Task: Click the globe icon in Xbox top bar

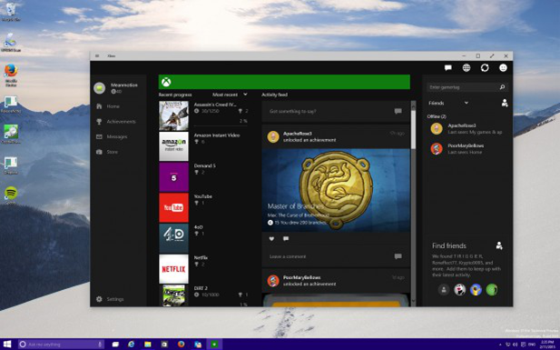Action: [467, 67]
